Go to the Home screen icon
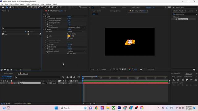This screenshot has height=111, width=198. (3, 7)
